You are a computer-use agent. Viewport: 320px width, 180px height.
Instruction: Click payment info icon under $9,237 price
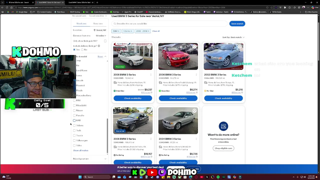151,92
